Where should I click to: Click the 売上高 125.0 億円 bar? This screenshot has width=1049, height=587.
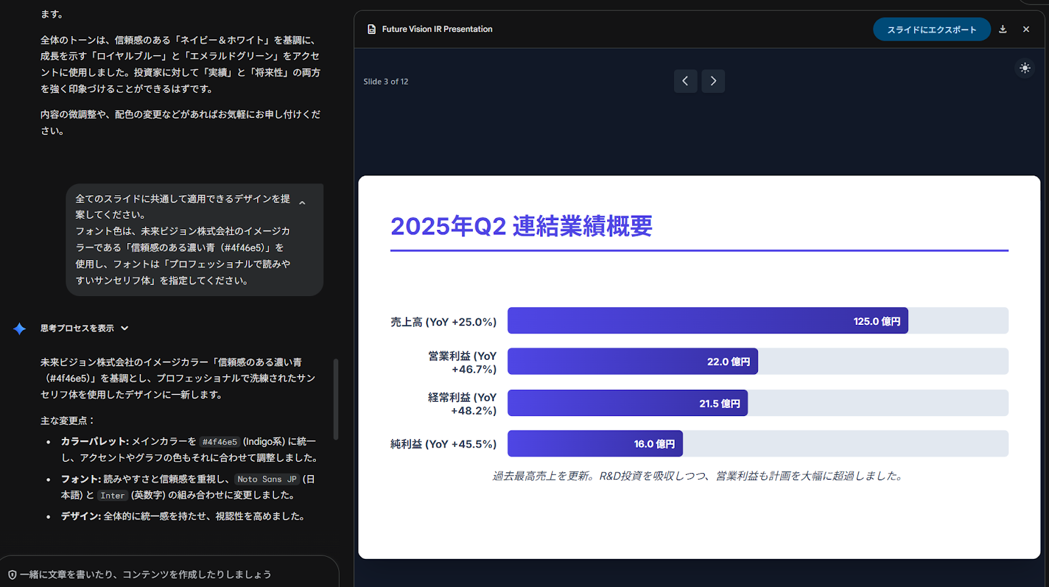point(707,321)
